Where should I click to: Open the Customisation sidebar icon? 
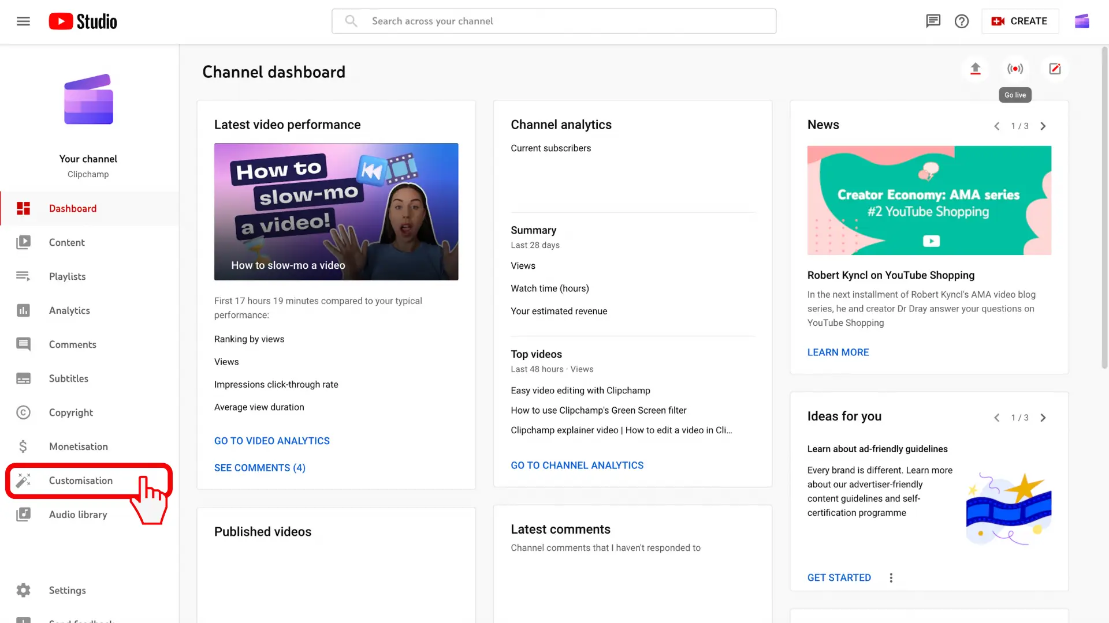[x=23, y=480]
